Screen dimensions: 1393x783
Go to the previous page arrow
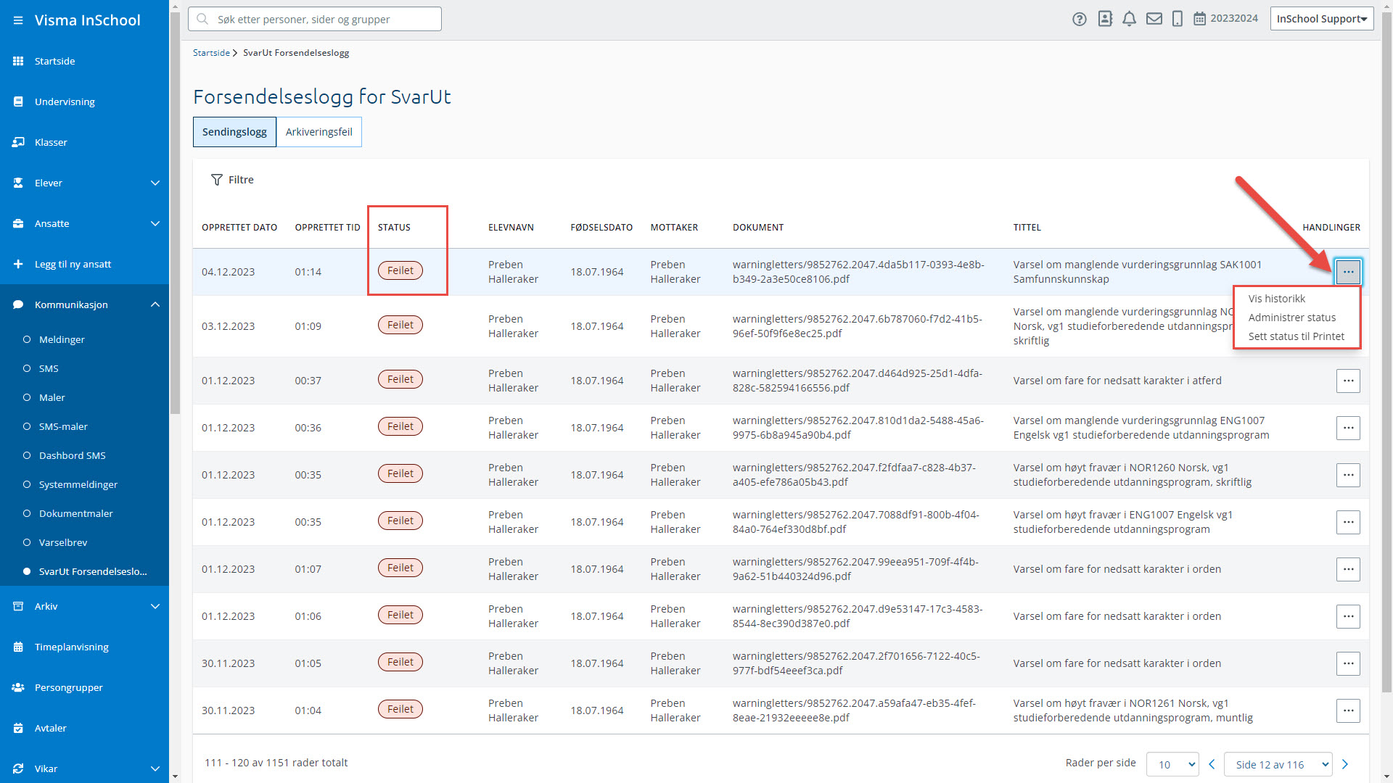coord(1212,764)
